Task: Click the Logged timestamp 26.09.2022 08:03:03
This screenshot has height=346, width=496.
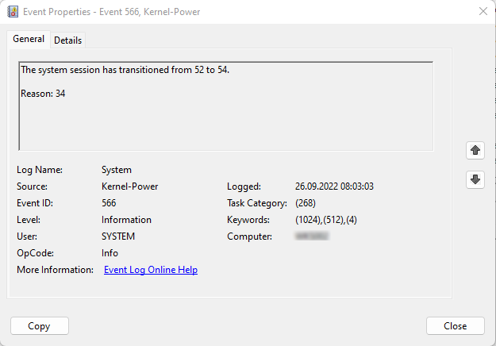Action: click(333, 186)
